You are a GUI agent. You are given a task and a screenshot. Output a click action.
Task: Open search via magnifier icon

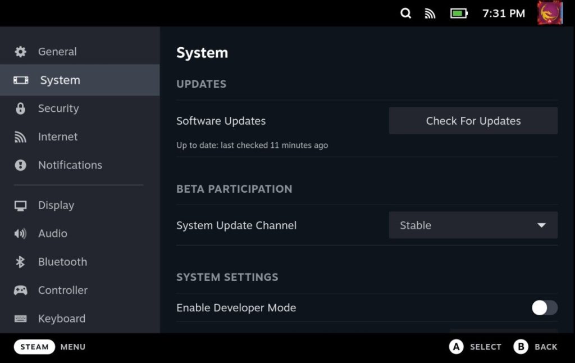pyautogui.click(x=405, y=13)
